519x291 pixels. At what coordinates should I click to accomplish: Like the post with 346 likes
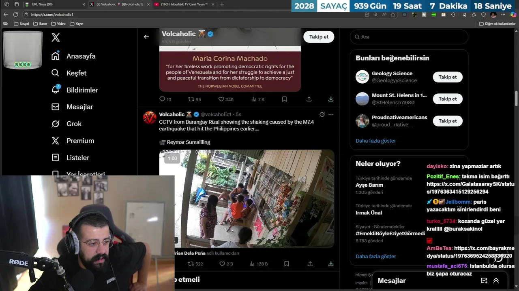[226, 99]
